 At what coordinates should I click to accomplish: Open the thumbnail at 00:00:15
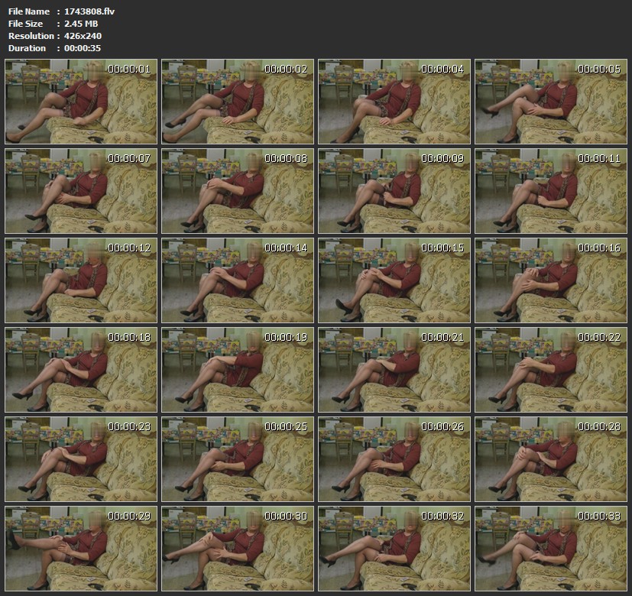394,280
